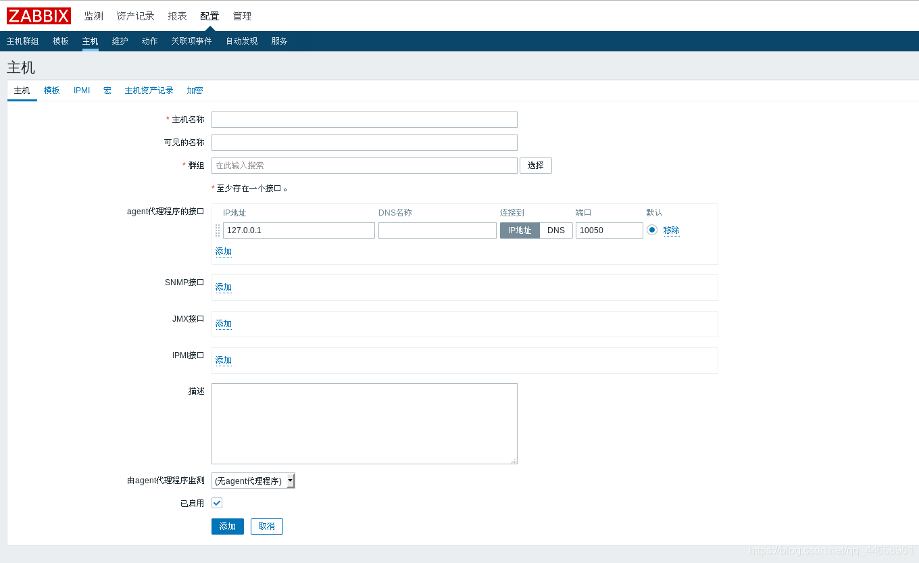Click the DNS名称 input field

437,230
